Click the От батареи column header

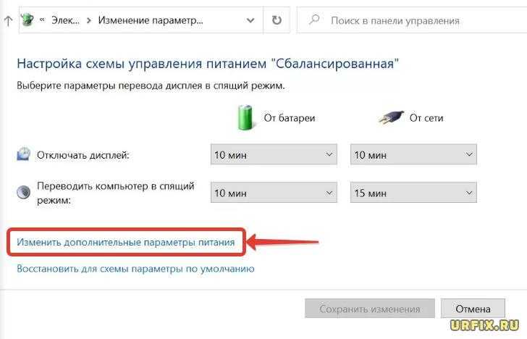(x=290, y=118)
